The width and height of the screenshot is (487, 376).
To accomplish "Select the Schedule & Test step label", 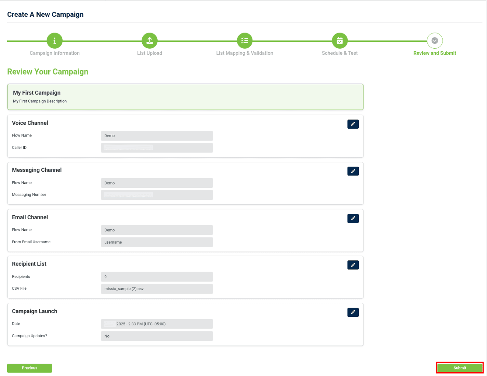I will [x=340, y=53].
